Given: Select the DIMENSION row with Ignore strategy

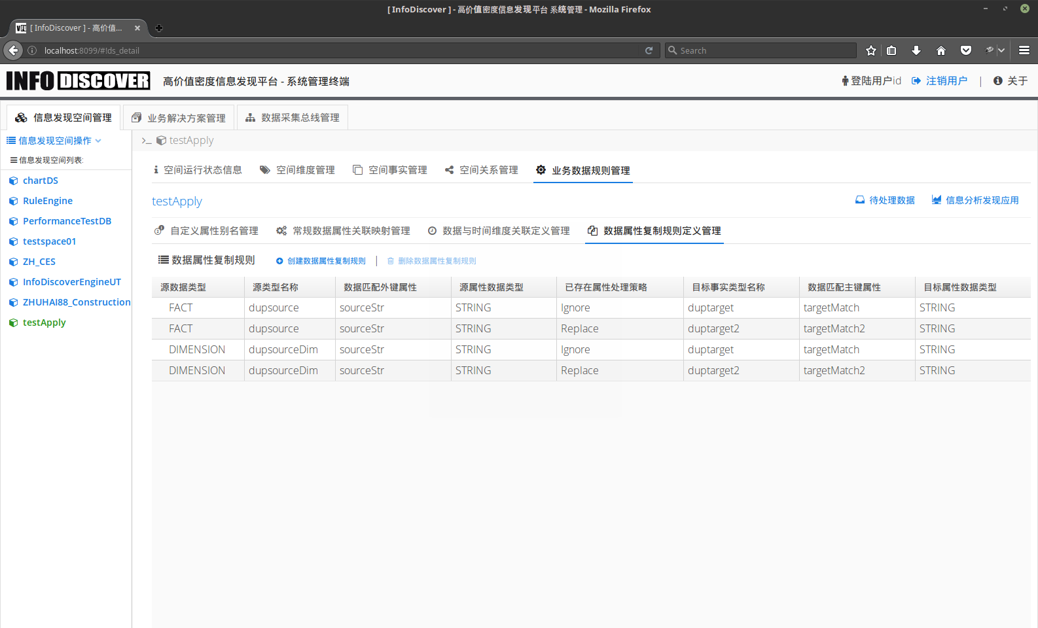Looking at the screenshot, I should 591,350.
